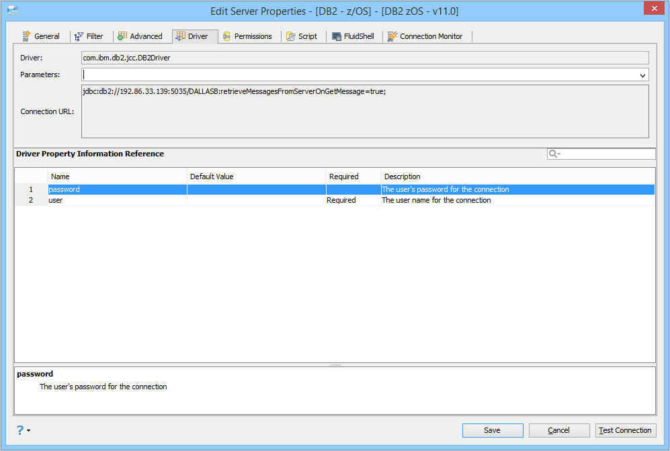Click the FluidShell tab icon
Viewport: 670px width, 451px height.
pyautogui.click(x=337, y=36)
